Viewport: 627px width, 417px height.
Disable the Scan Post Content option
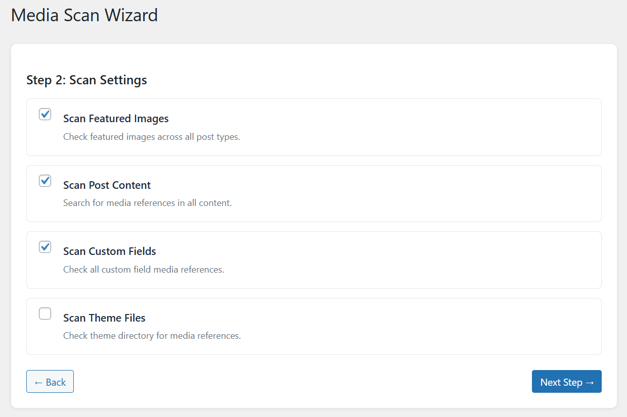pyautogui.click(x=44, y=181)
